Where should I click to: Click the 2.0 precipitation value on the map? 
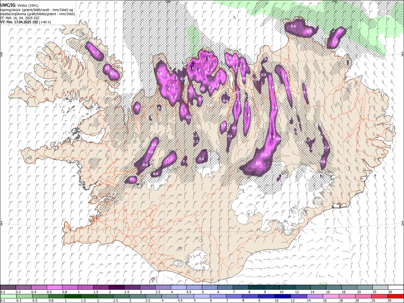point(175,79)
